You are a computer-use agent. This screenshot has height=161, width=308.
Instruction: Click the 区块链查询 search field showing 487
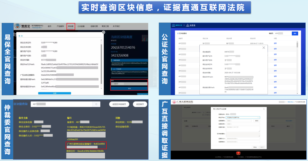click(61, 104)
